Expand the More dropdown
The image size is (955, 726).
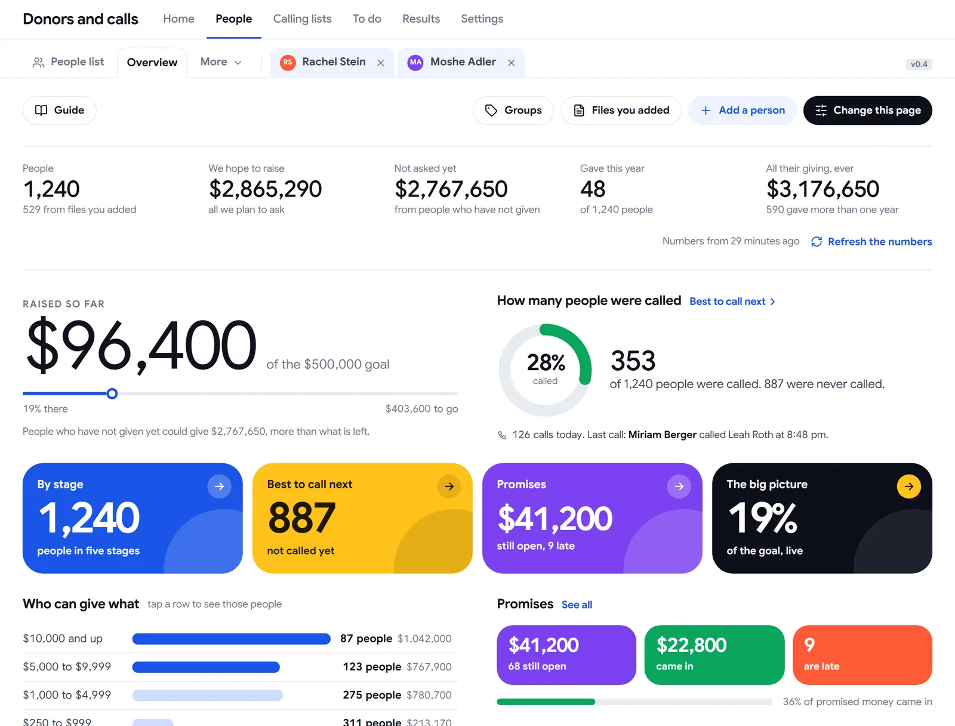click(221, 62)
